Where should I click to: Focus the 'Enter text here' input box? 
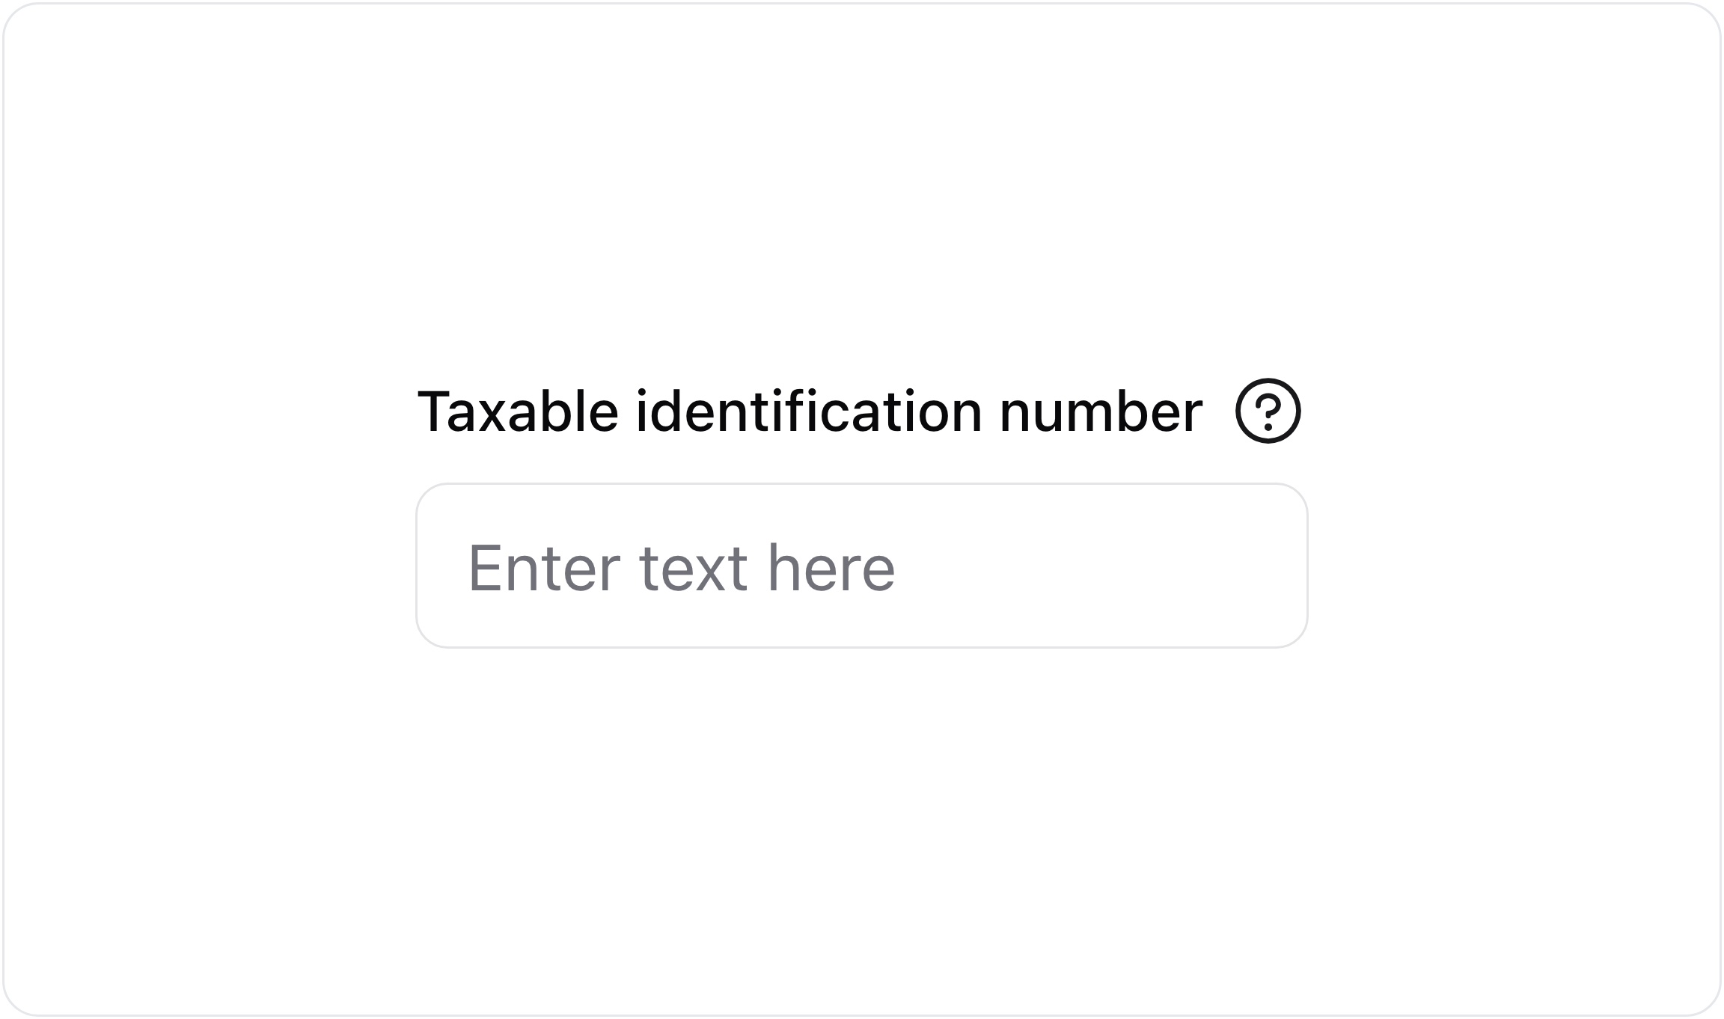(861, 566)
